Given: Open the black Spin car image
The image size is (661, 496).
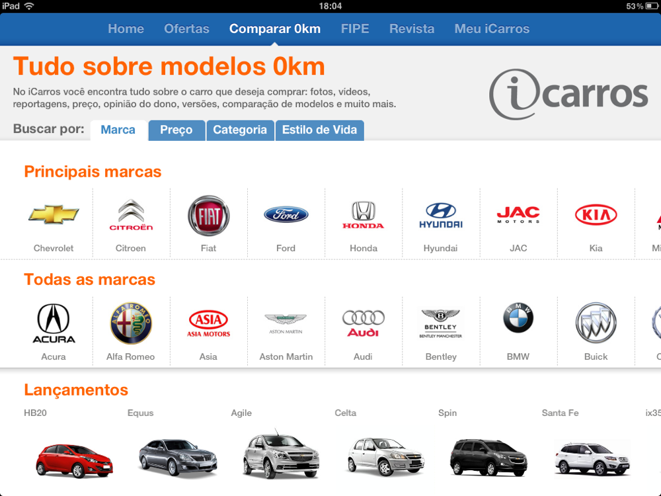Looking at the screenshot, I should [488, 457].
